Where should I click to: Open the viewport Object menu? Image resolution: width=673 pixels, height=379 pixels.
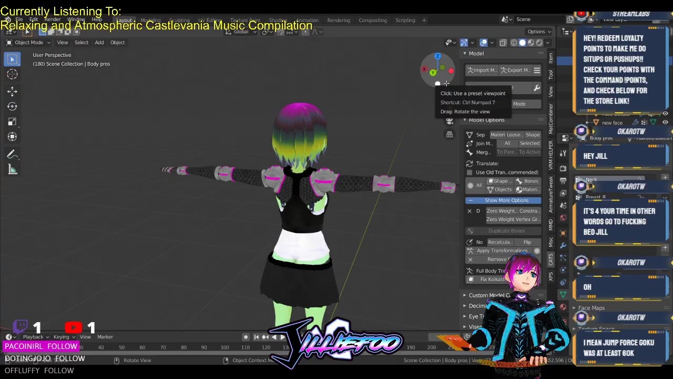[x=117, y=43]
